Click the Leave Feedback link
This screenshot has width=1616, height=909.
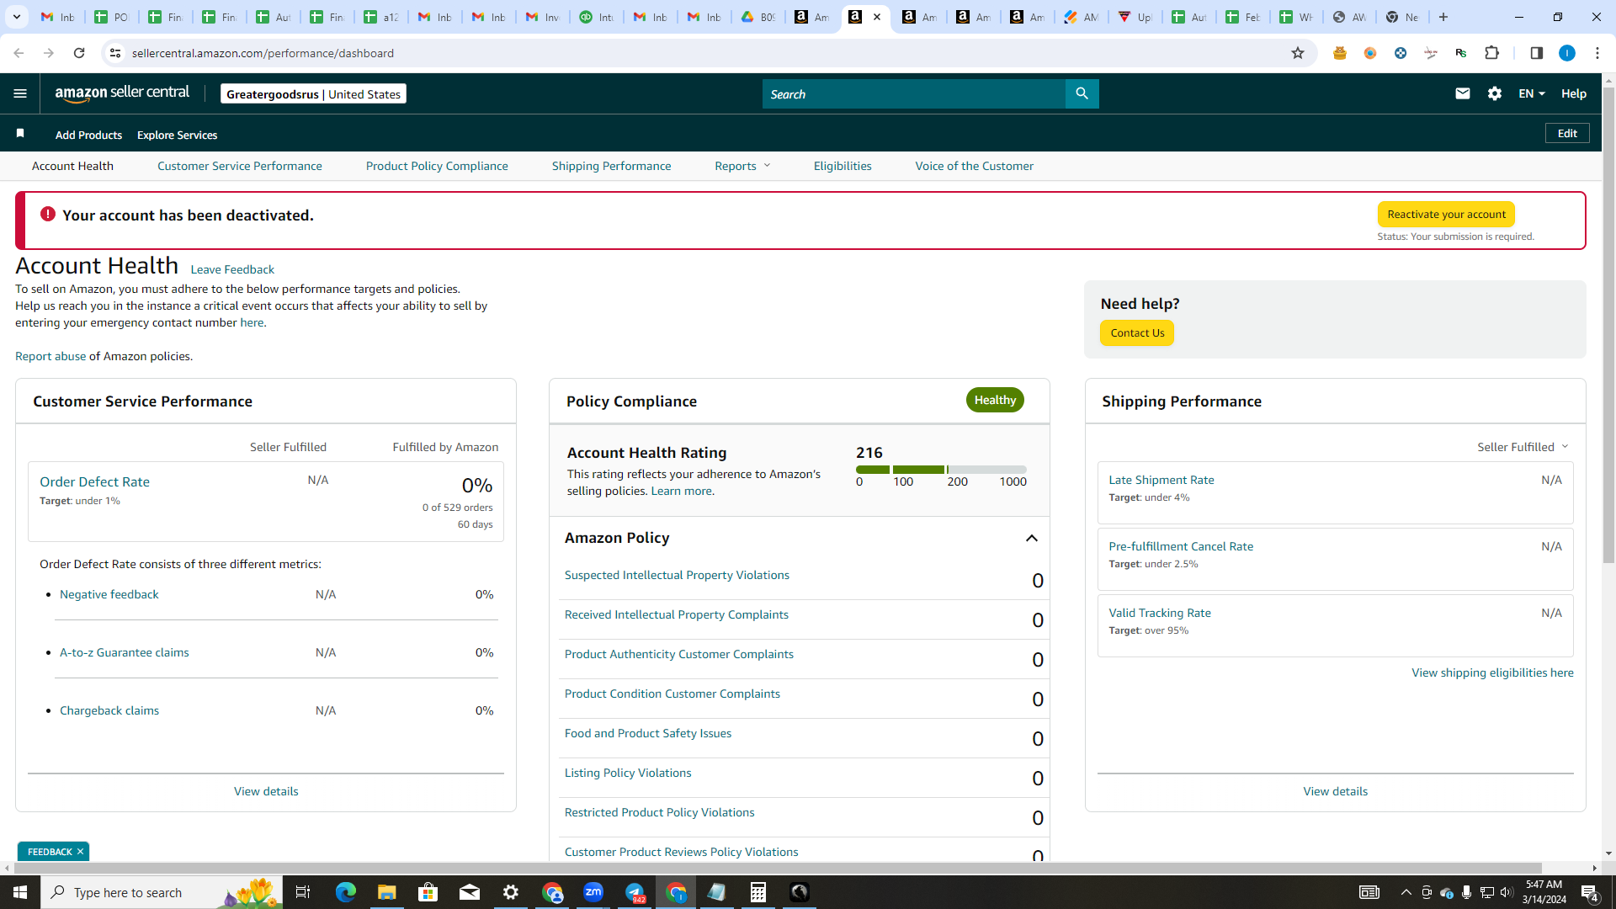tap(232, 269)
